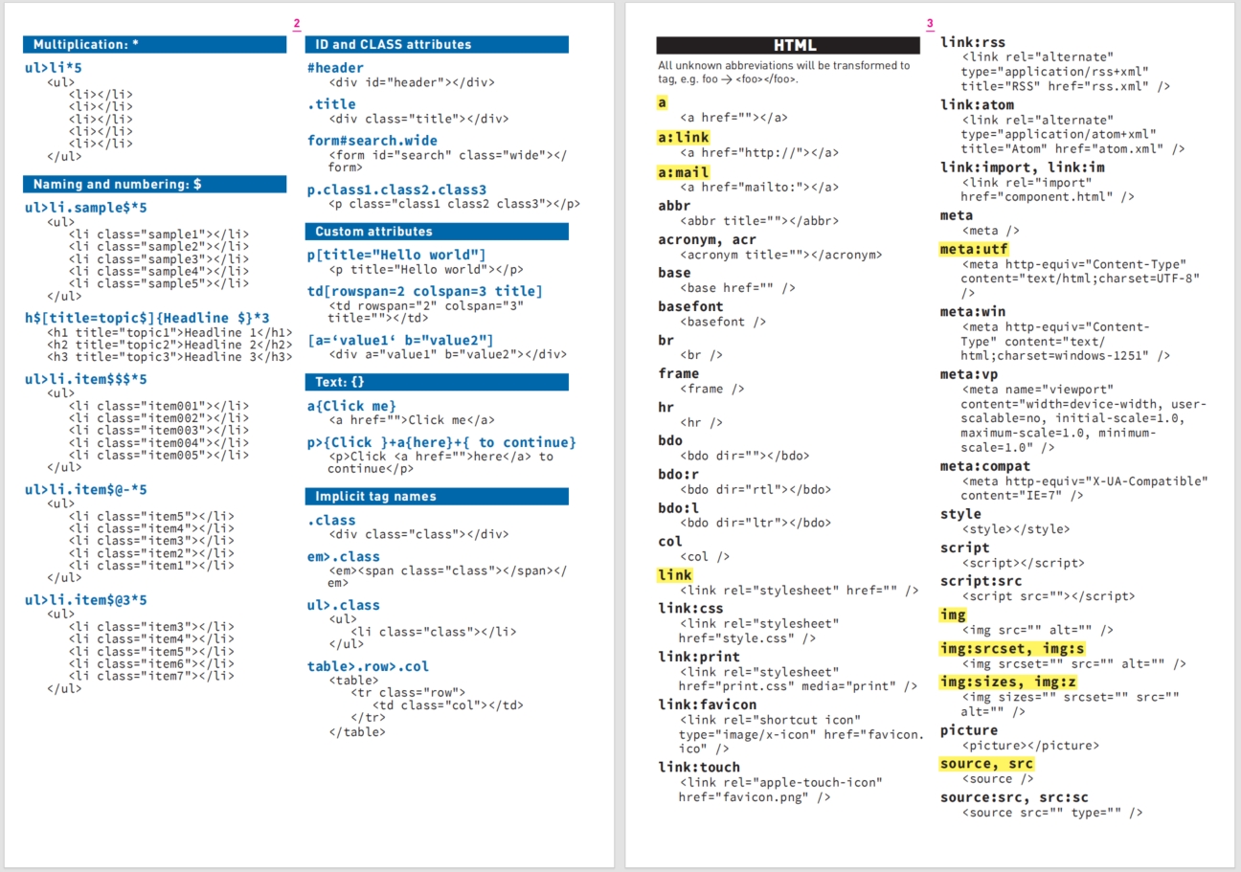
Task: Click the magenta page number 2
Action: pos(297,24)
